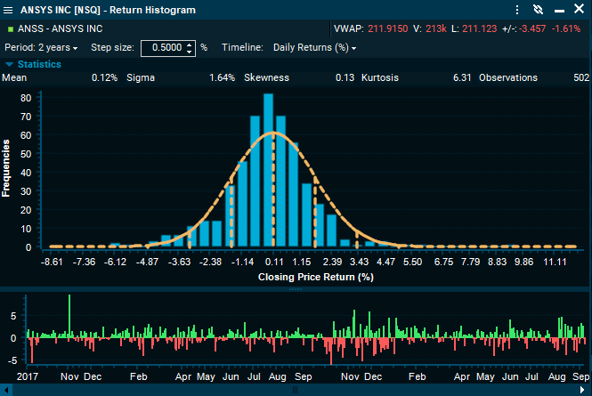
Task: Click the splitter handle between the charts
Action: [296, 288]
